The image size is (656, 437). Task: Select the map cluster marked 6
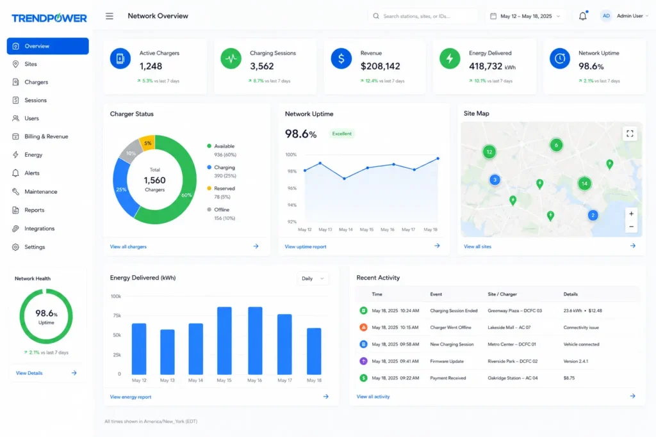556,145
